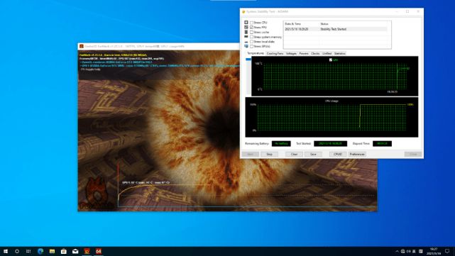The width and height of the screenshot is (455, 256).
Task: Open CPUID from the bottom buttons
Action: [x=338, y=154]
